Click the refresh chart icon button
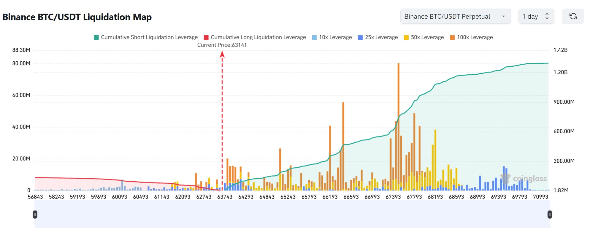 click(573, 16)
